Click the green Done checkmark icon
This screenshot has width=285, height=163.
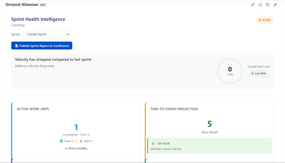coord(62,141)
